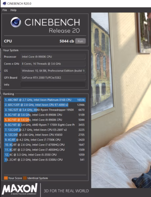The image size is (151, 197).
Task: Click the Cinebench icon in title bar
Action: (x=4, y=3)
